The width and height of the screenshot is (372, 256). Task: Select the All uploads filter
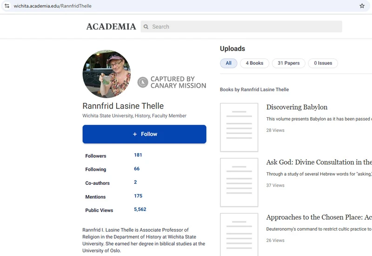tap(228, 63)
